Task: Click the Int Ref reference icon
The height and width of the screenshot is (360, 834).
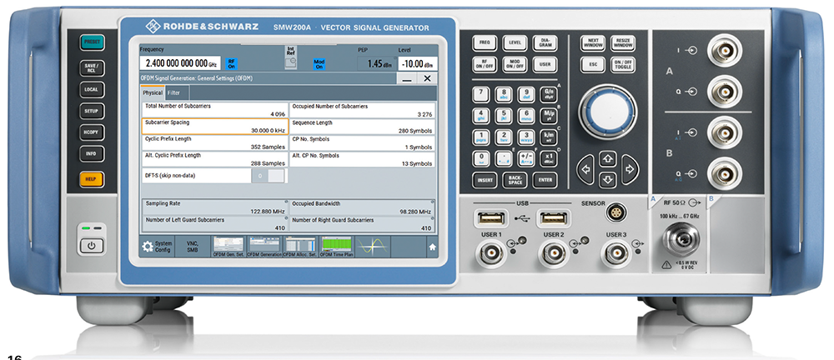Action: pos(290,60)
